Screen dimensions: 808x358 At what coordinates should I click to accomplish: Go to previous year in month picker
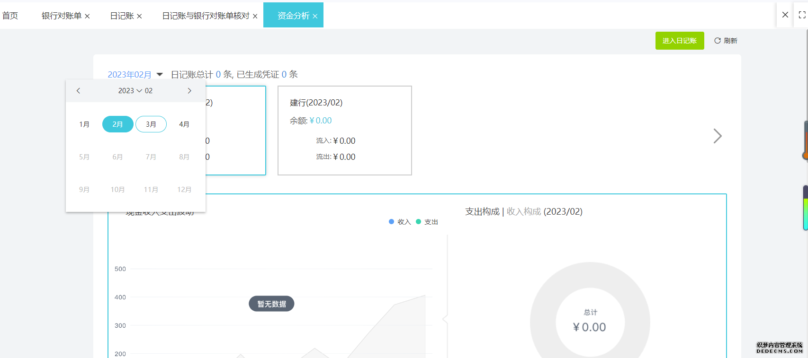click(78, 90)
